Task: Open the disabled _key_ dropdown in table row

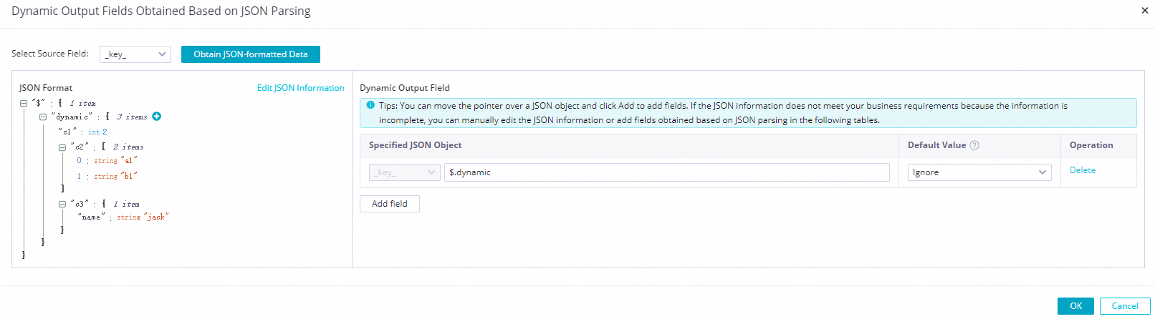Action: pyautogui.click(x=404, y=172)
